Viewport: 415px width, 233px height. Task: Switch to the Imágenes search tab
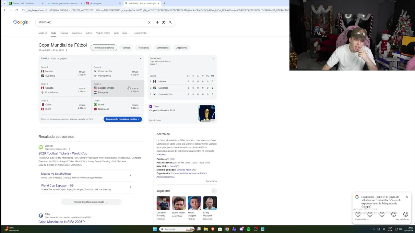coord(77,33)
